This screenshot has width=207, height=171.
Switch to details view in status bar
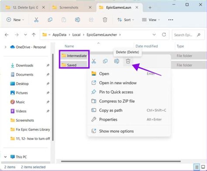pyautogui.click(x=197, y=167)
